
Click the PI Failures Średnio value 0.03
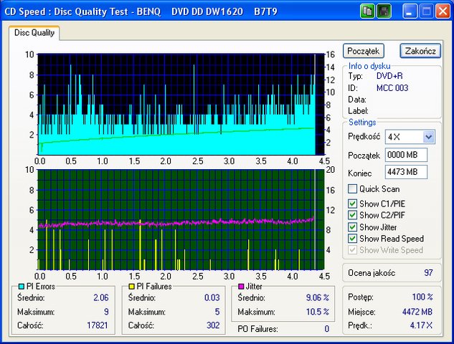click(212, 297)
